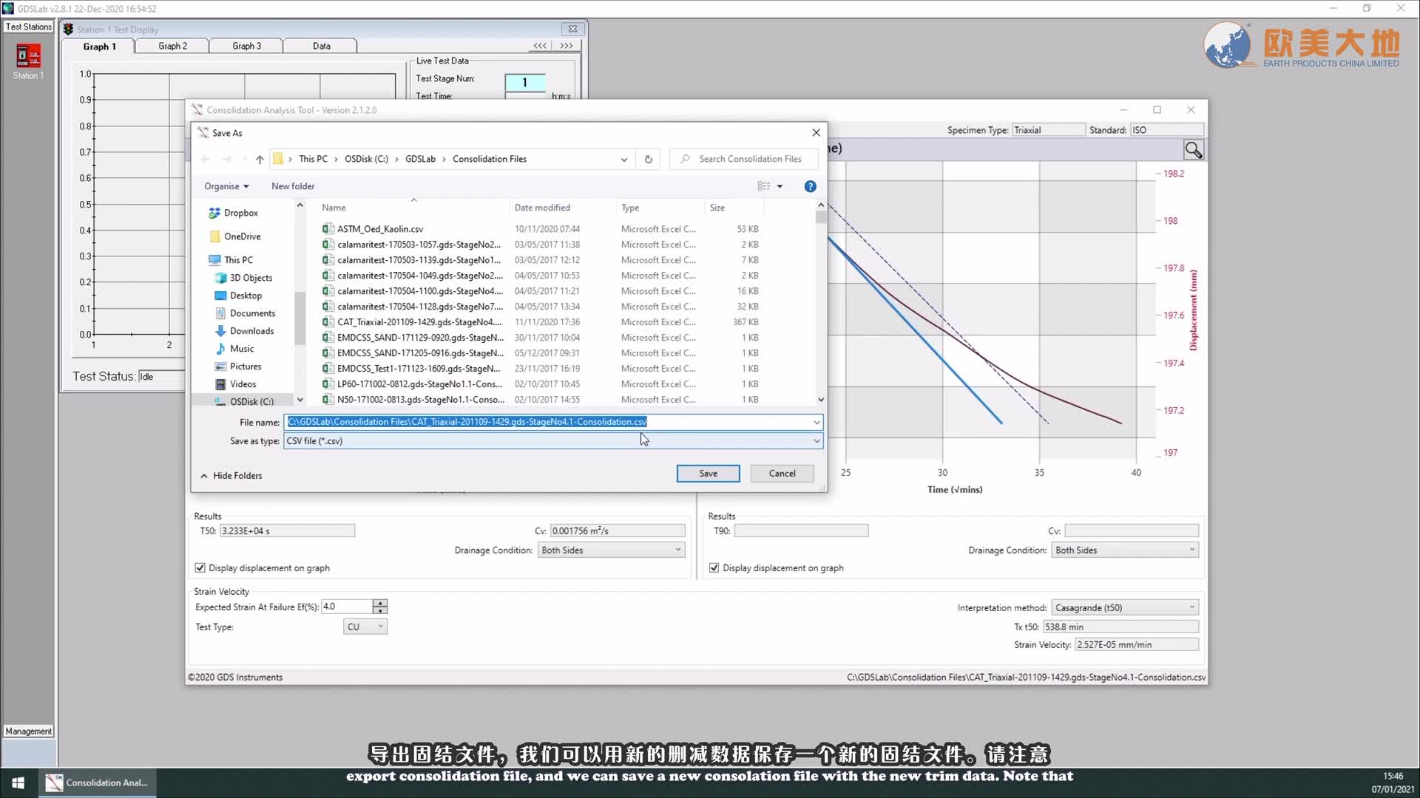Click the Station 1 test station icon
The image size is (1420, 798).
click(28, 57)
